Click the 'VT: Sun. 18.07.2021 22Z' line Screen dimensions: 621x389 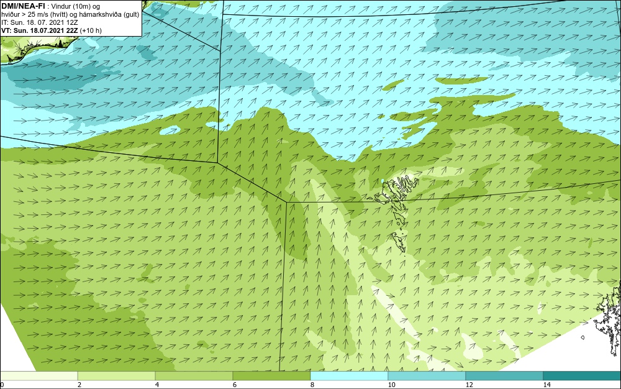[x=52, y=30]
